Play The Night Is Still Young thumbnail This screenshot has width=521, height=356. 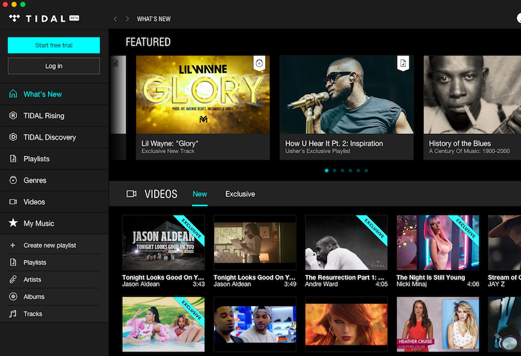click(437, 243)
